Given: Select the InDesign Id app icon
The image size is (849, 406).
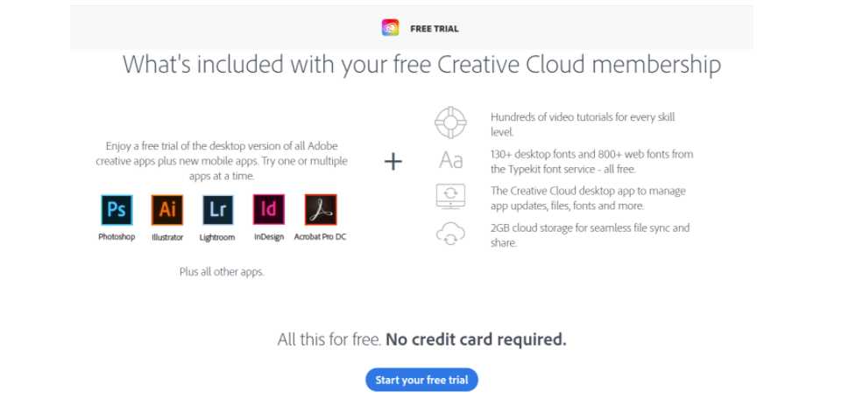Looking at the screenshot, I should pos(269,210).
